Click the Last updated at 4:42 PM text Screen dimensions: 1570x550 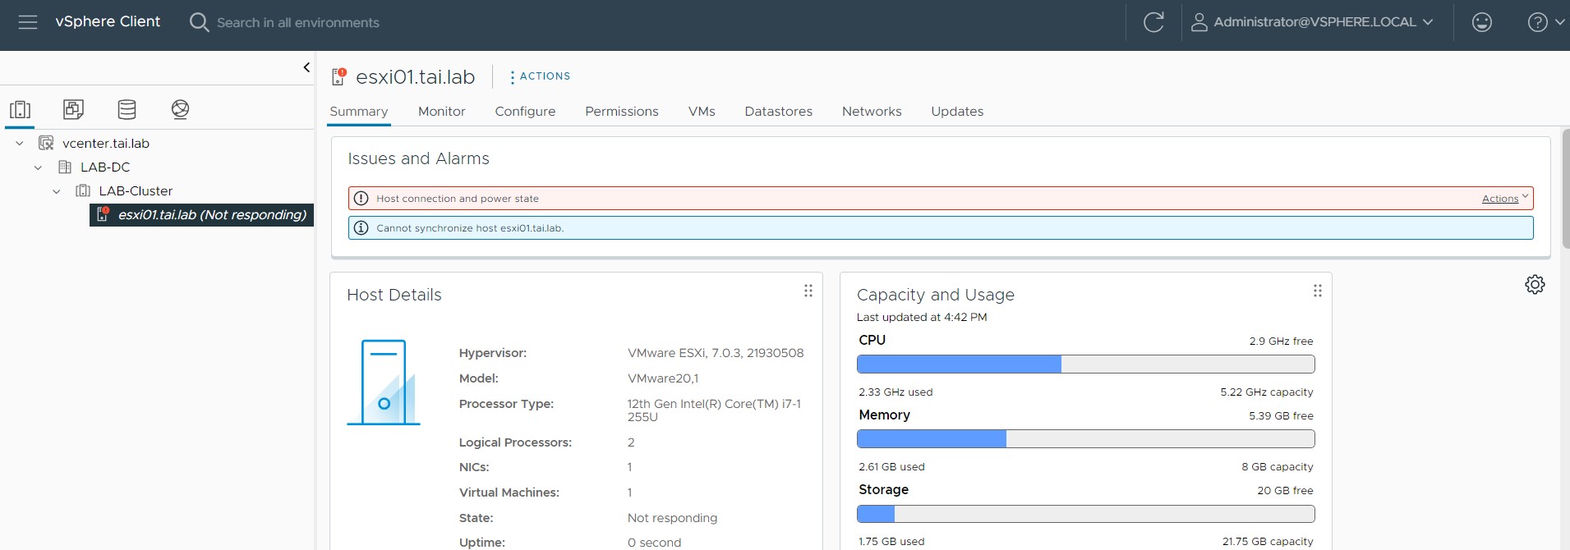click(922, 317)
